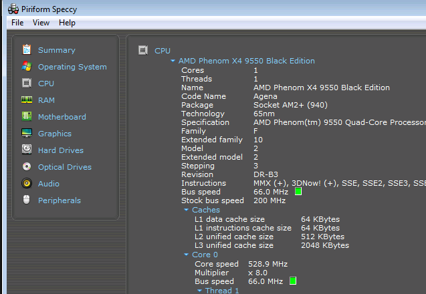Open the Summary section
The image size is (426, 294).
pyautogui.click(x=57, y=50)
